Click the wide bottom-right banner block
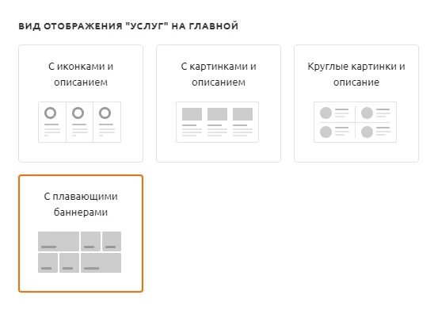The height and width of the screenshot is (314, 434). coord(101,262)
